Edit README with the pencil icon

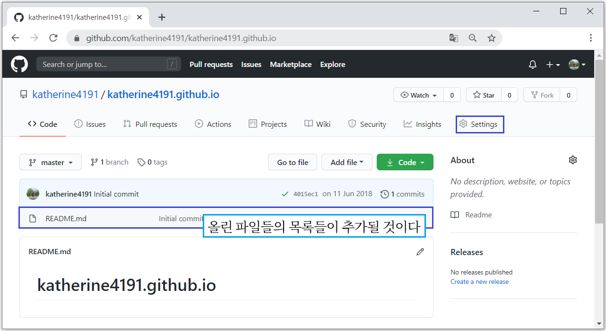tap(420, 252)
